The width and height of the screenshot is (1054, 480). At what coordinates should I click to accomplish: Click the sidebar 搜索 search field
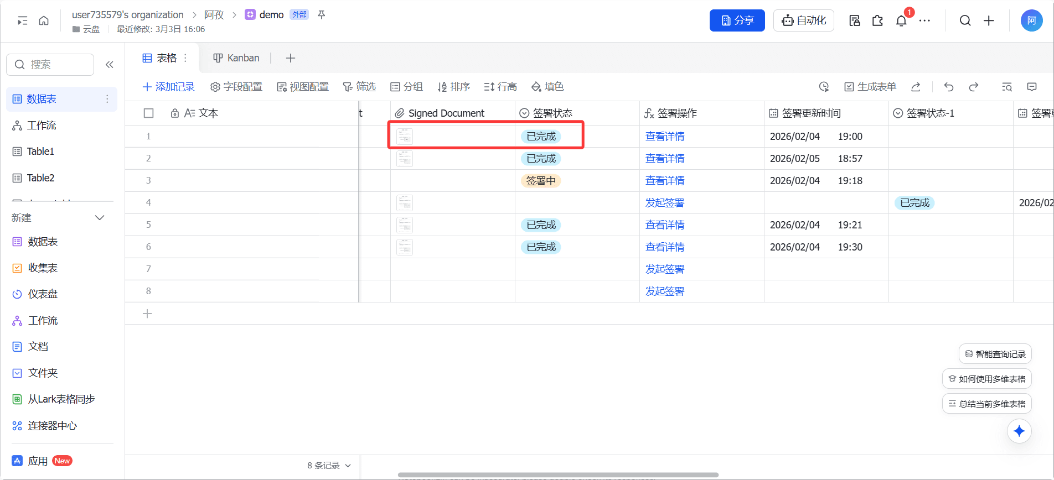[x=50, y=65]
